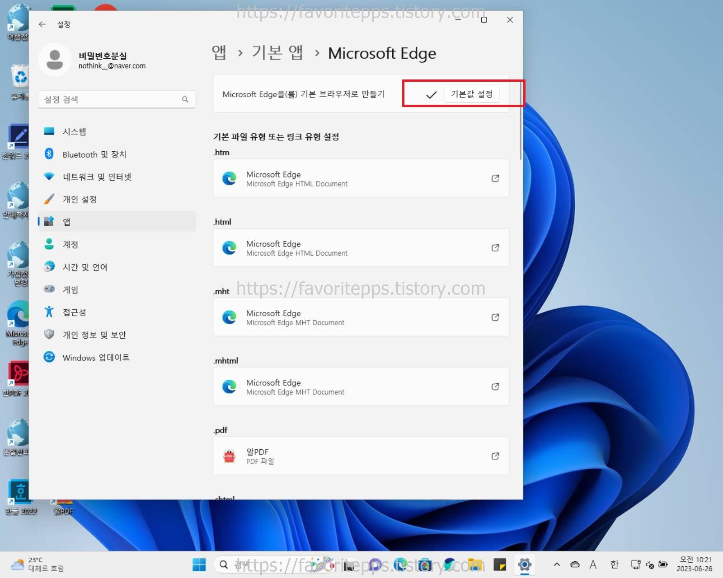Open Network and internet category
This screenshot has width=723, height=578.
tap(117, 177)
